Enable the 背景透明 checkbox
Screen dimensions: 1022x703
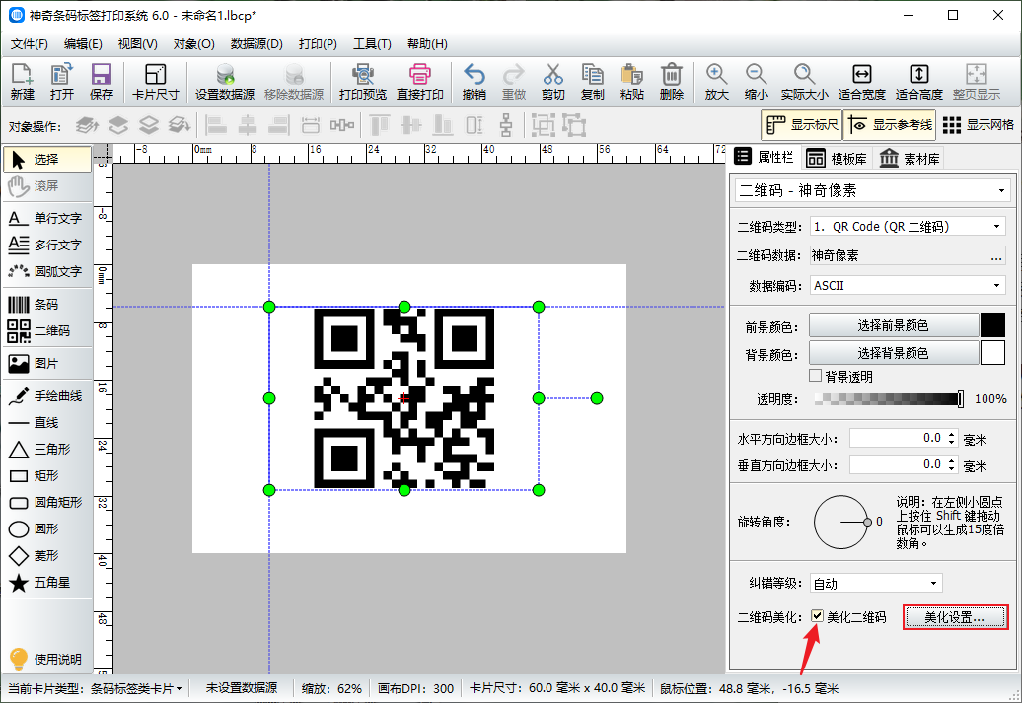click(x=816, y=377)
